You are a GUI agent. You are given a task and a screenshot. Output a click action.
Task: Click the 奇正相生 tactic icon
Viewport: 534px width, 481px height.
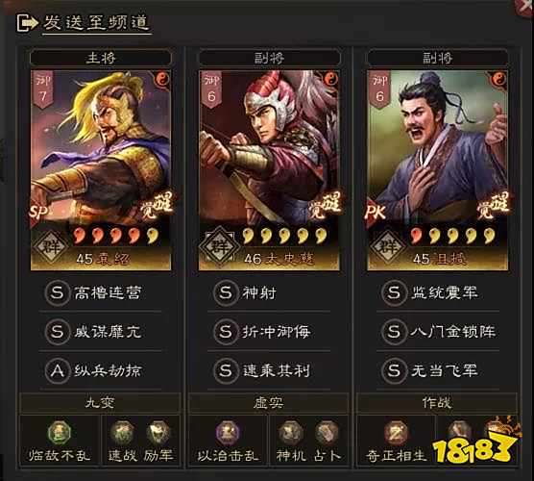pos(396,433)
